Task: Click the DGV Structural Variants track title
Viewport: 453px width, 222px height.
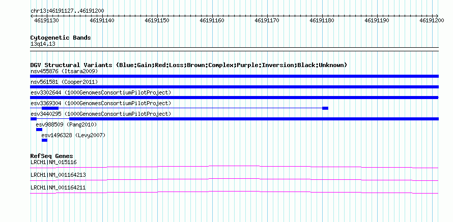Action: click(x=189, y=65)
